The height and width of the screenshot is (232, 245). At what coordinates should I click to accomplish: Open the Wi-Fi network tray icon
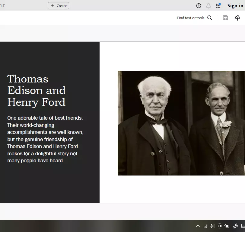205,226
